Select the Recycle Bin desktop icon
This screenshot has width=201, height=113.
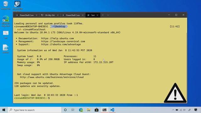6,5
